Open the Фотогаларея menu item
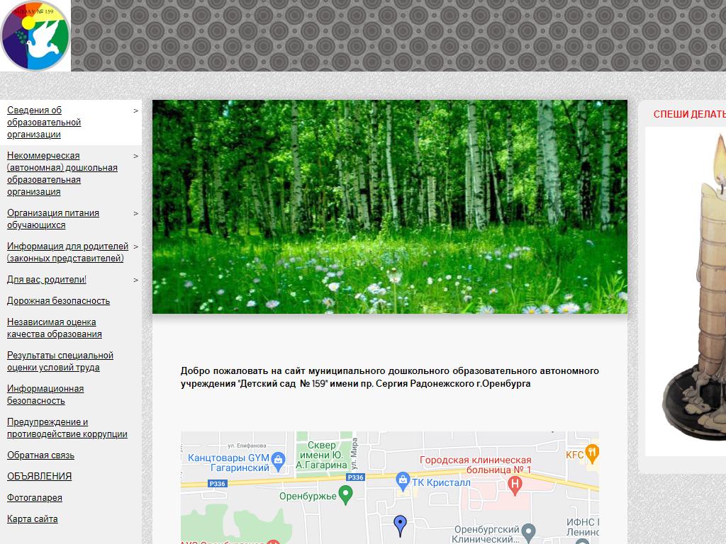726x544 pixels. click(x=35, y=498)
